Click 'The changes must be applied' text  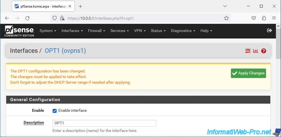48,77
